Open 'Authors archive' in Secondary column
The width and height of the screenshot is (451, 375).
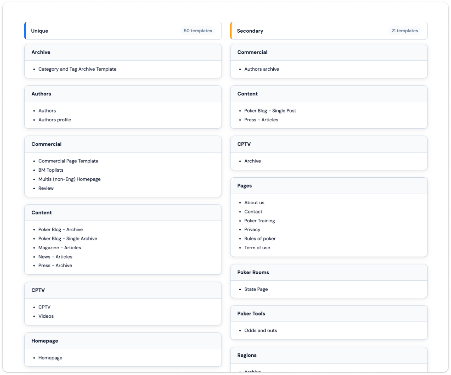(x=261, y=69)
